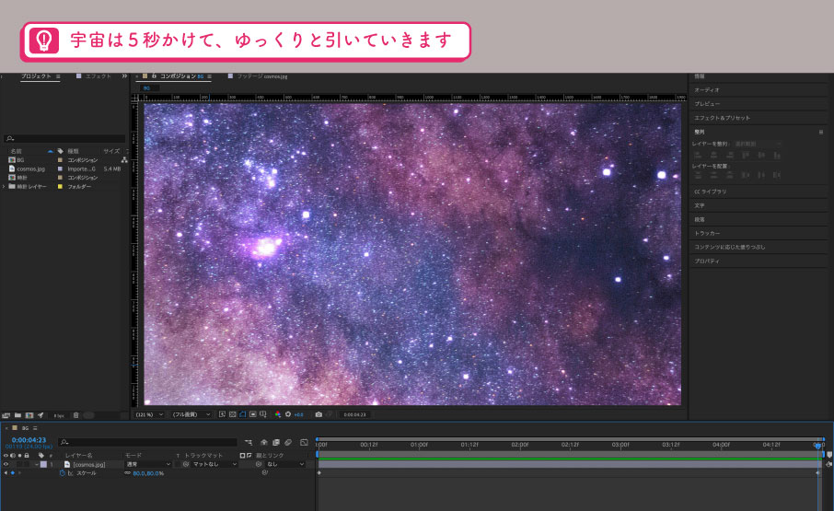Take a snapshot with the camera icon
The height and width of the screenshot is (511, 834).
pyautogui.click(x=319, y=414)
